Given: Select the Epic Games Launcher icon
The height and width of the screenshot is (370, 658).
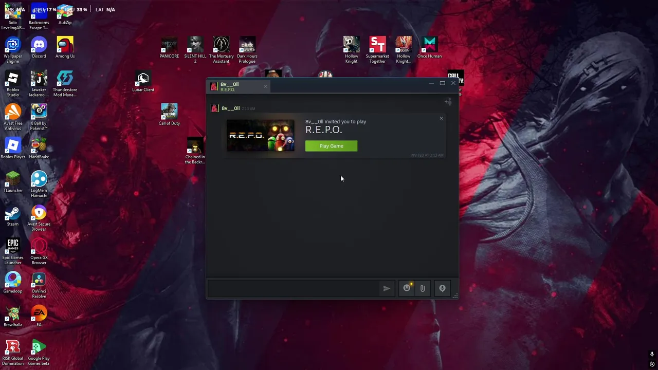Looking at the screenshot, I should (13, 251).
